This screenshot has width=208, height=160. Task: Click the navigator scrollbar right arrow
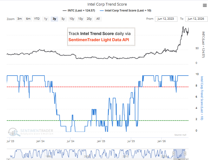[187, 159]
